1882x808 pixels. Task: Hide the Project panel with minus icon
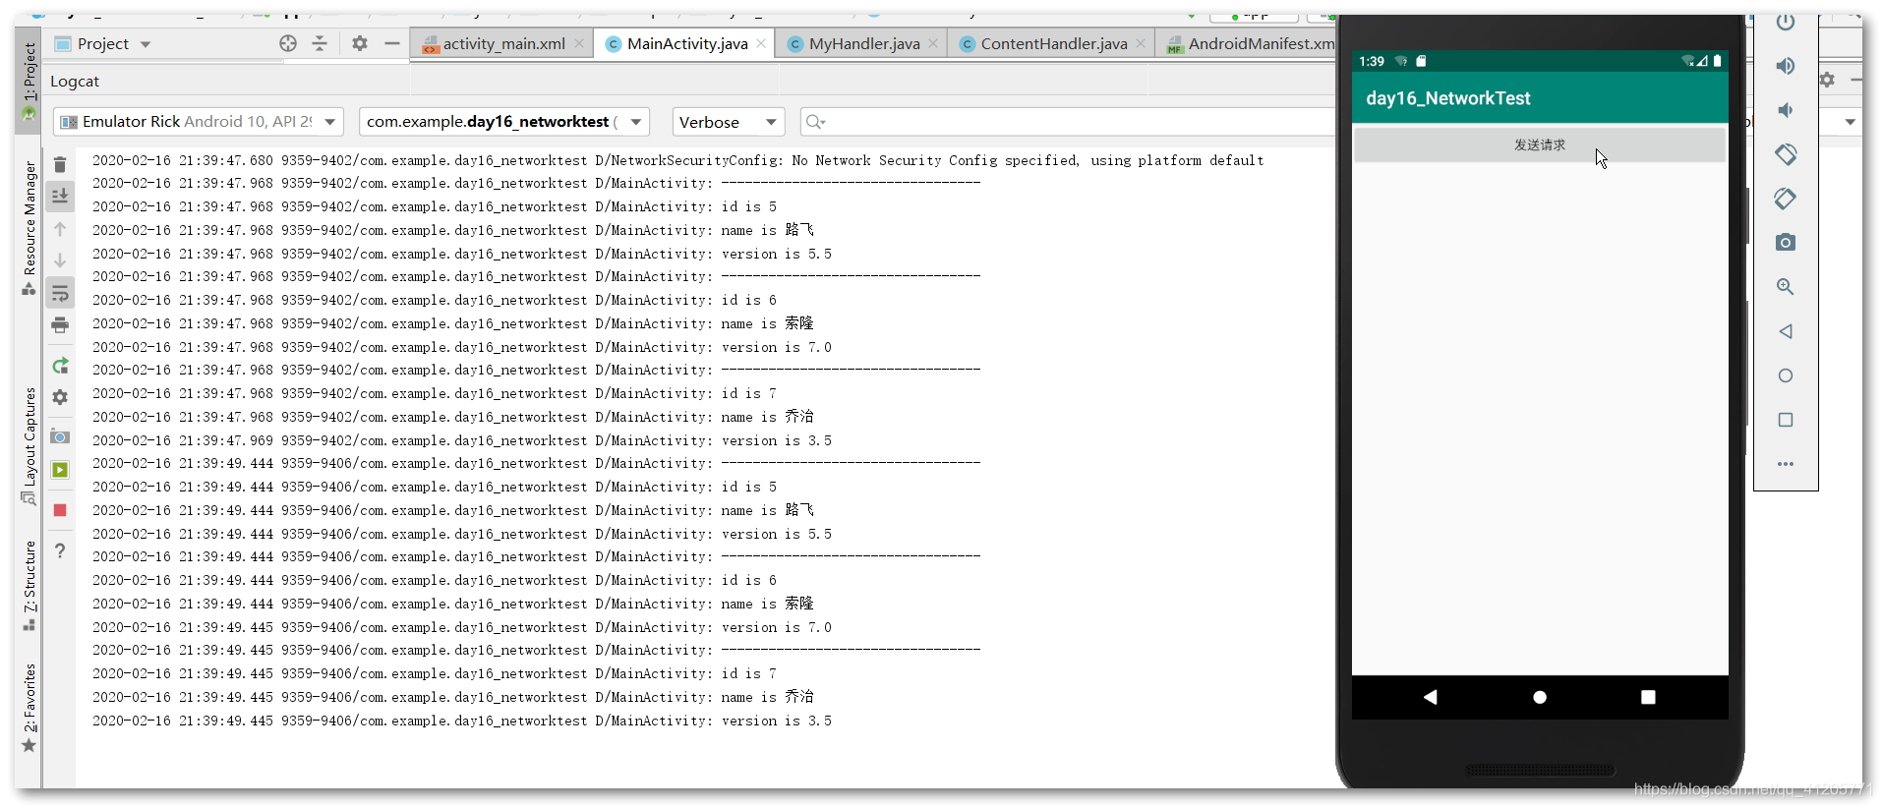(x=391, y=43)
